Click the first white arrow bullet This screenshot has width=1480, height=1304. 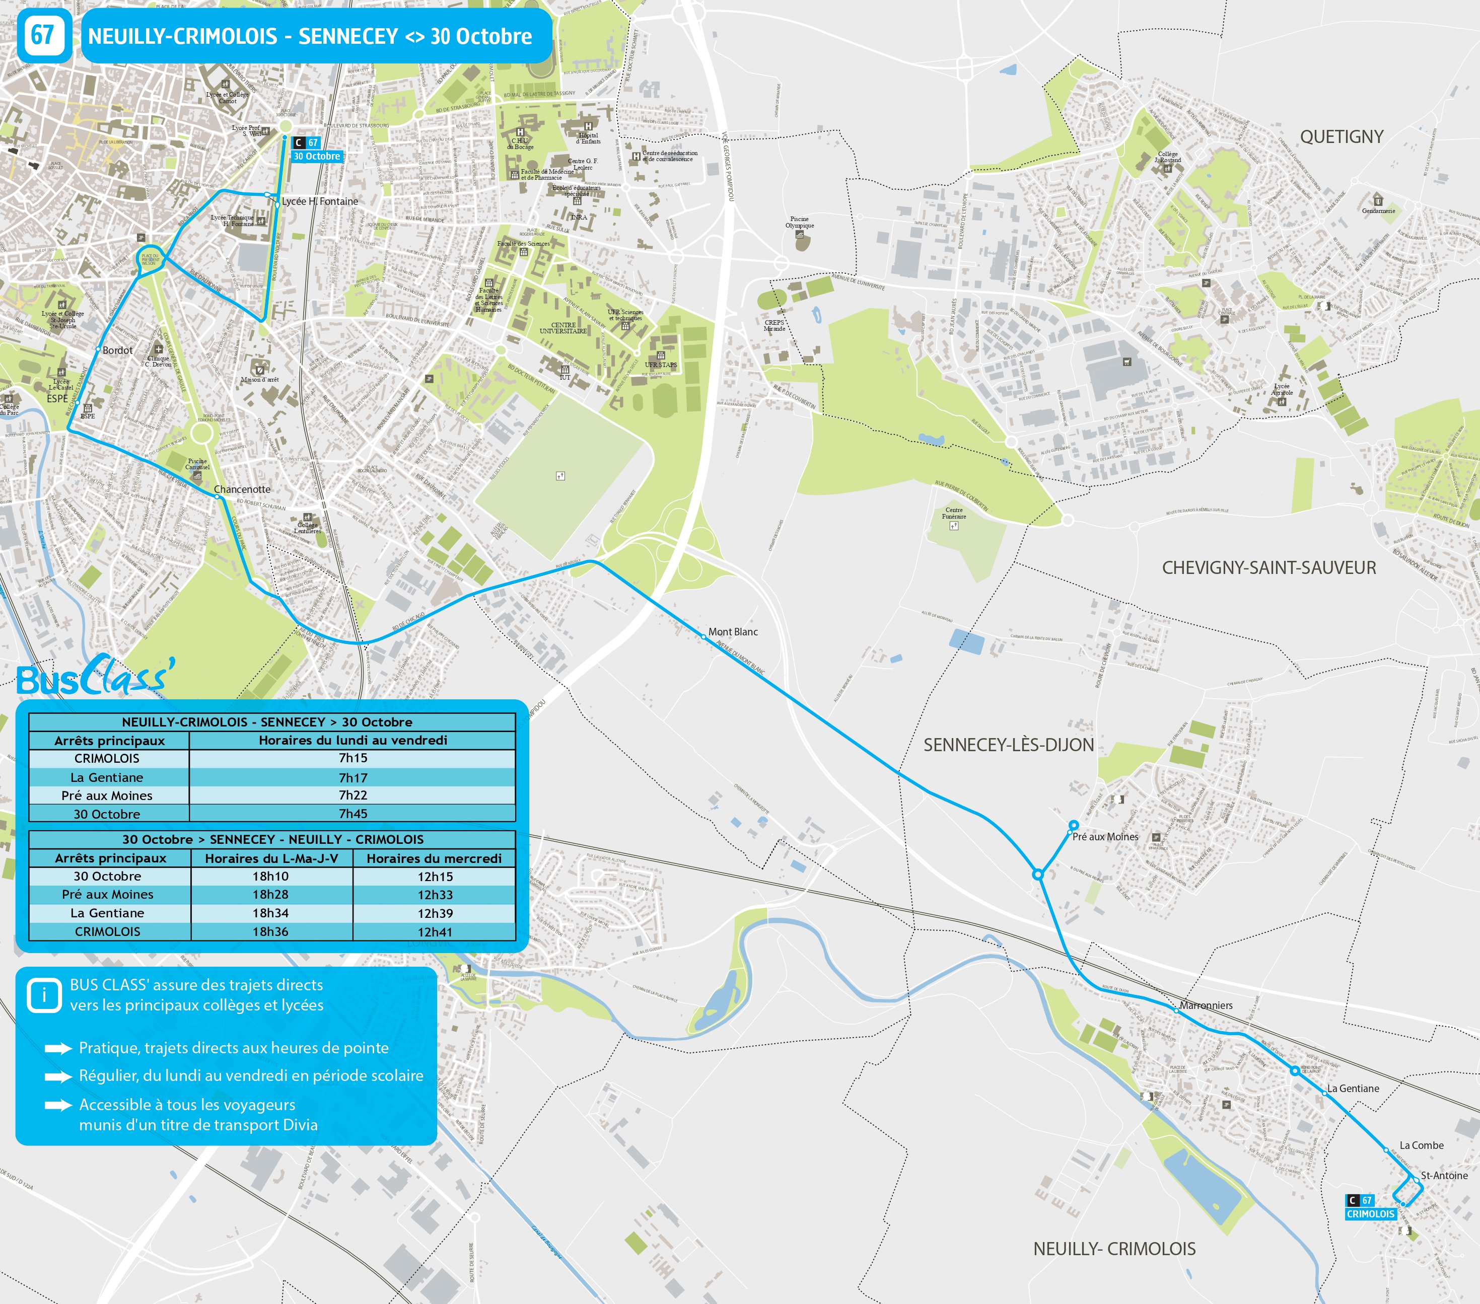click(58, 1048)
